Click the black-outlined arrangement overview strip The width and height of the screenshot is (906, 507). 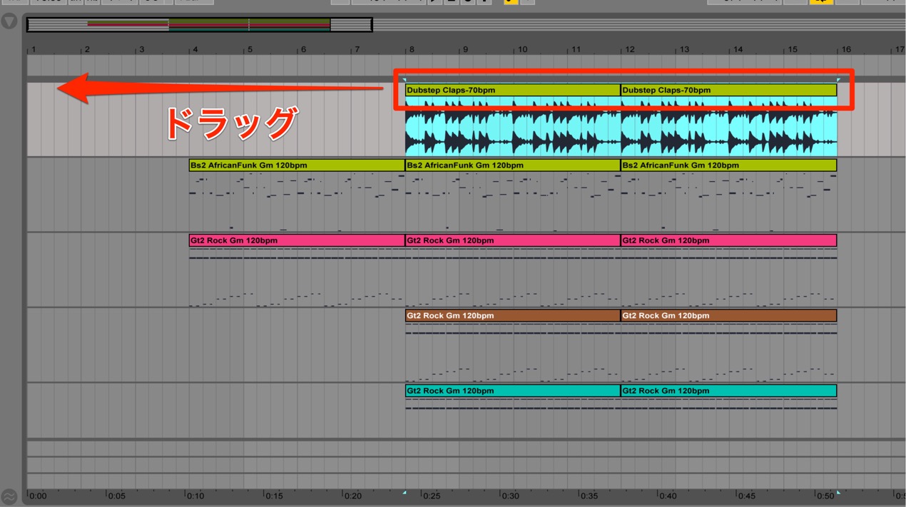point(199,25)
